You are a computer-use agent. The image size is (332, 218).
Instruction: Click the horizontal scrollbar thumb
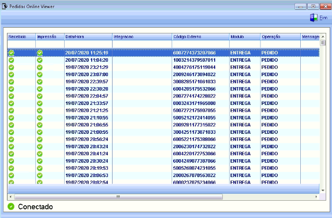coord(118,197)
